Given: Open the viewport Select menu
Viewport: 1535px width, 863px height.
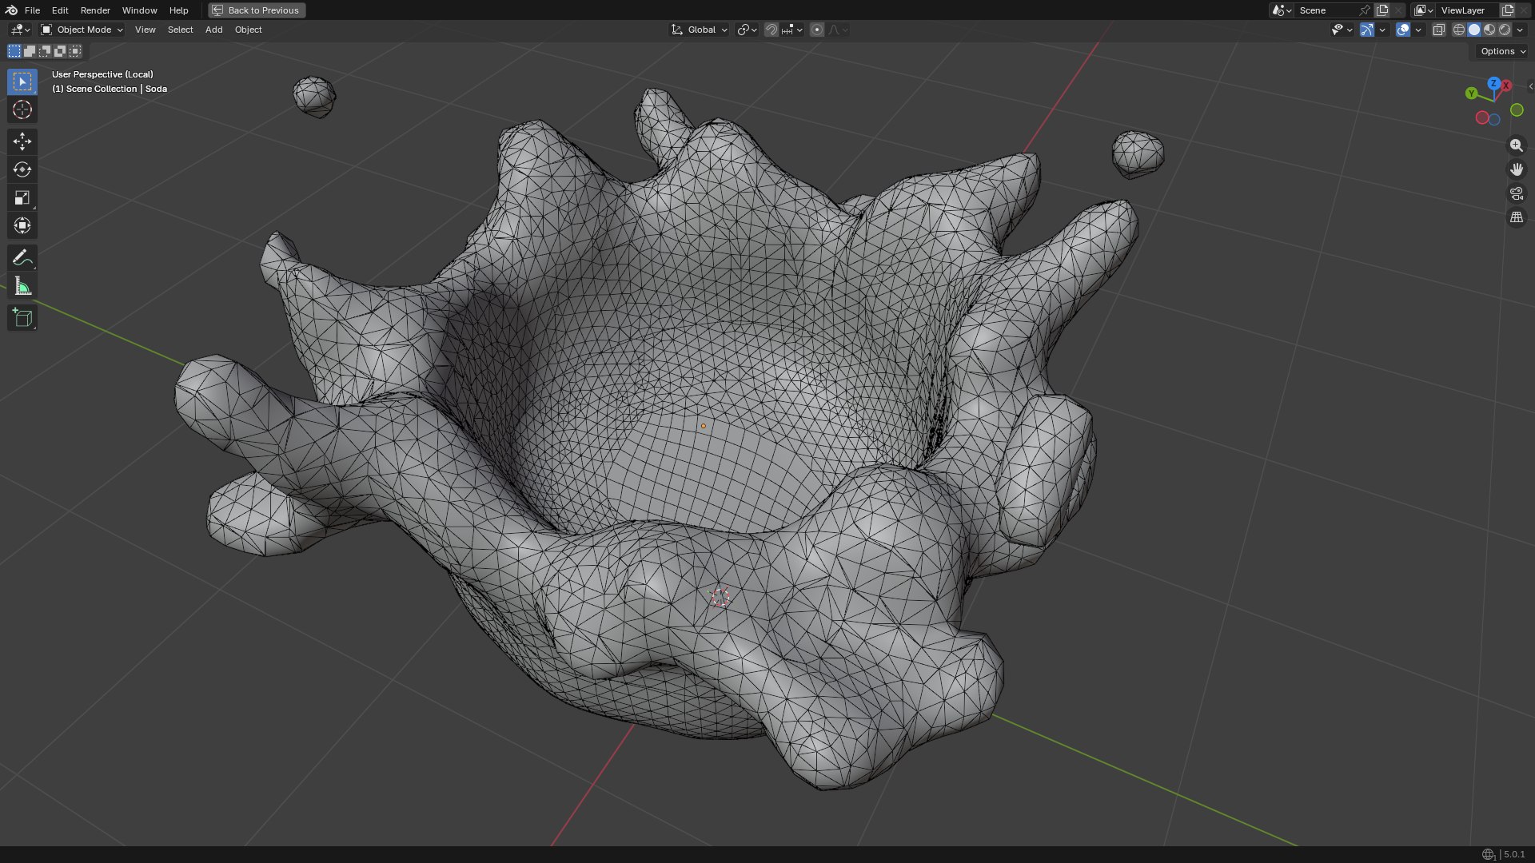Looking at the screenshot, I should click(180, 30).
